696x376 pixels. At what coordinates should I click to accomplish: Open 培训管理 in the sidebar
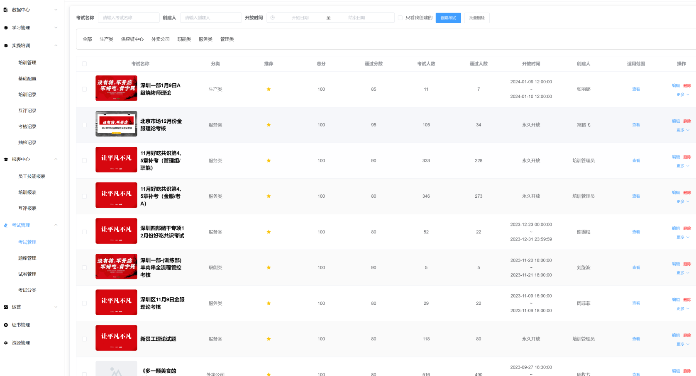point(27,63)
